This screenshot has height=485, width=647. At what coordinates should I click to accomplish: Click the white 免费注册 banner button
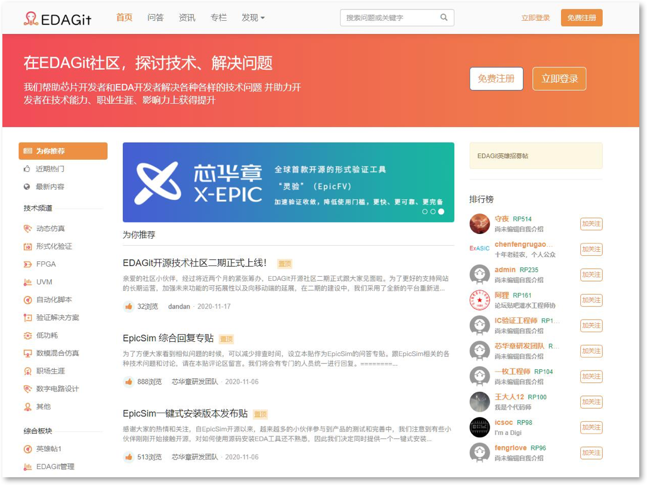pos(496,78)
